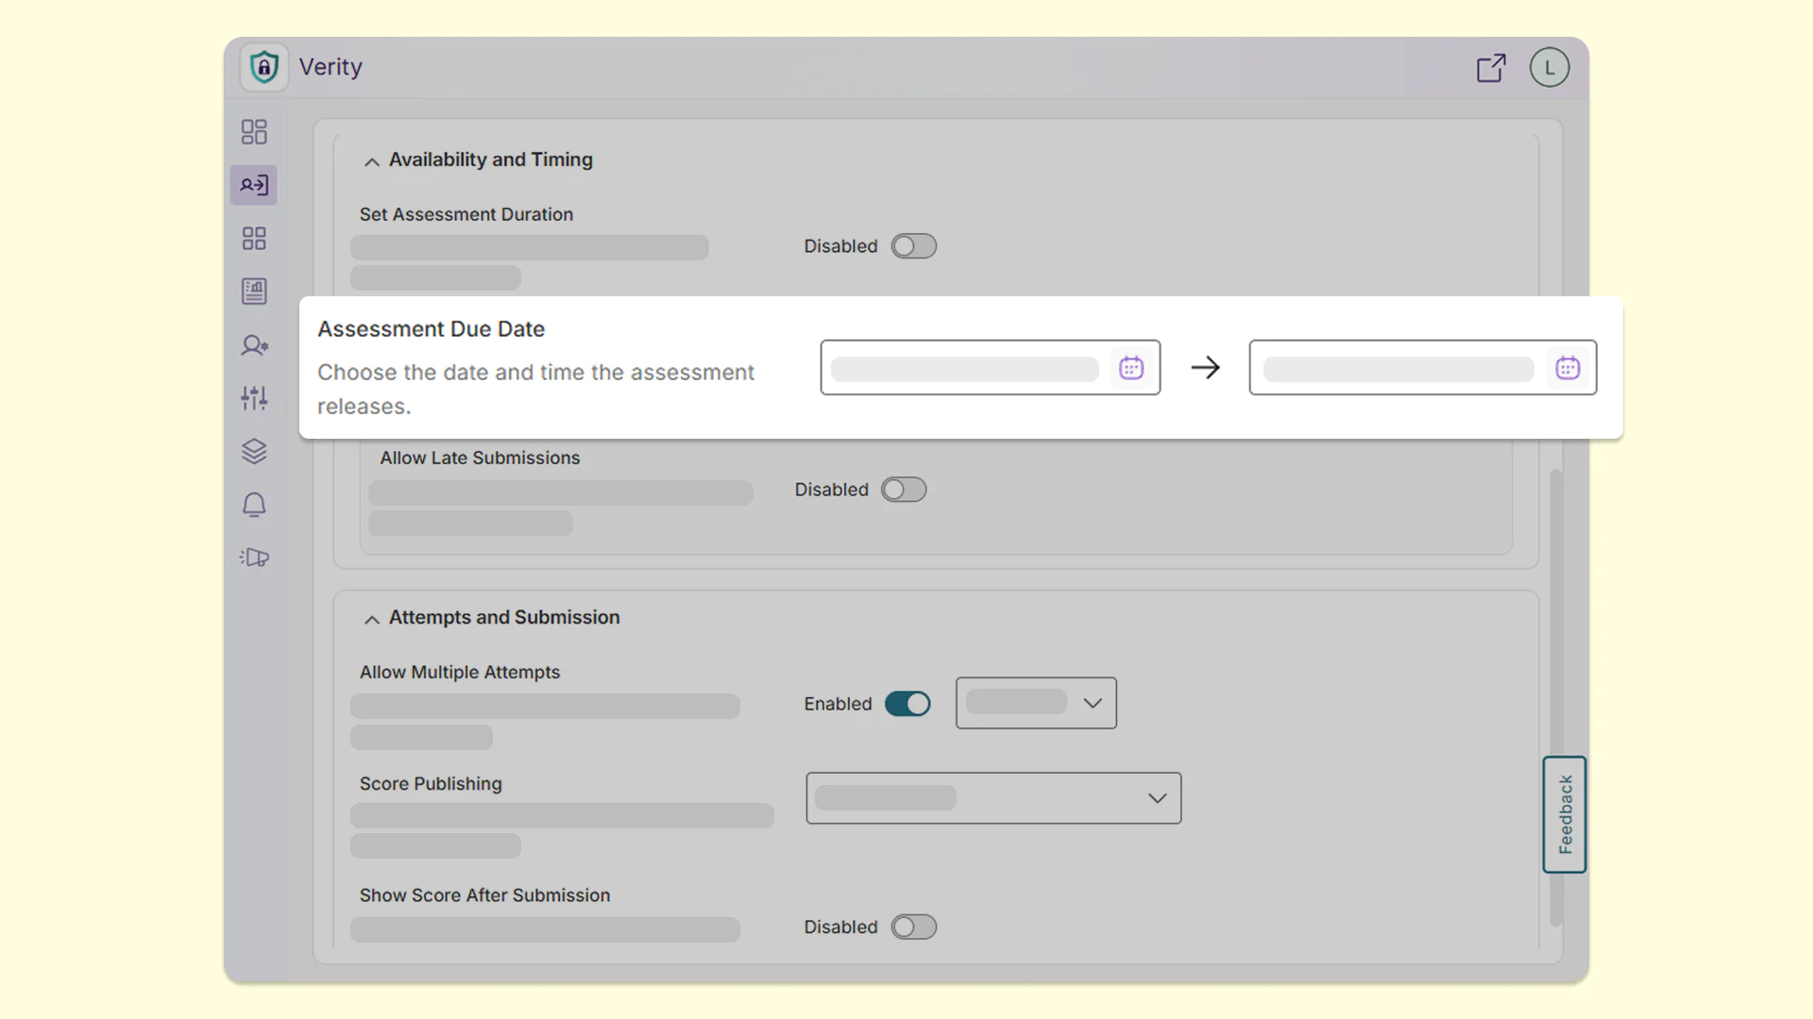Open the user avatar labeled L

1550,68
